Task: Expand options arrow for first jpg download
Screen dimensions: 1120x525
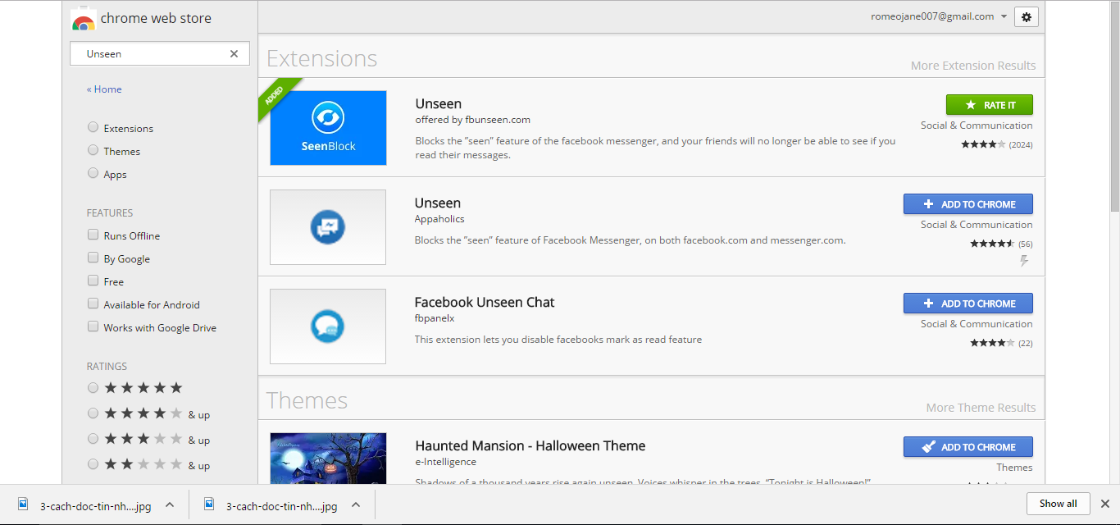Action: coord(170,504)
